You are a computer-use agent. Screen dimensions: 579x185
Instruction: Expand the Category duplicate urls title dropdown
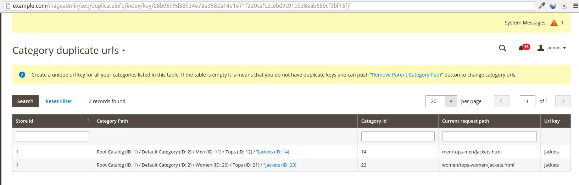[124, 51]
